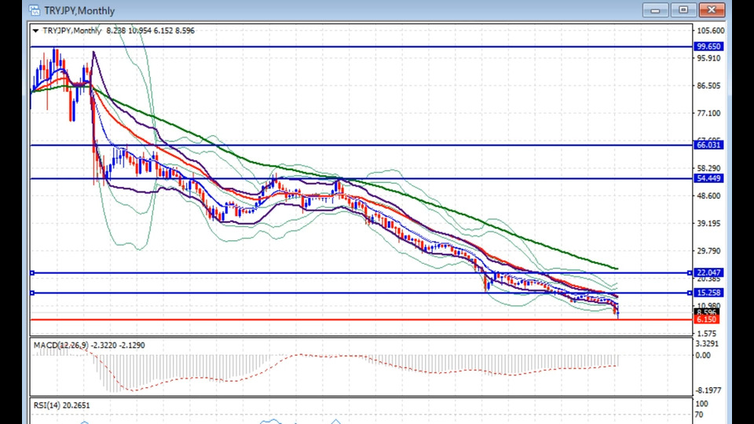Select the 15.258 horizontal line price label
Screen dimensions: 754x424
[708, 293]
